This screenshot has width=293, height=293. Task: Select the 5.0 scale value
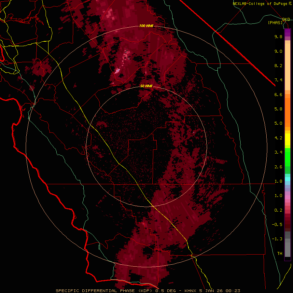tap(278, 123)
